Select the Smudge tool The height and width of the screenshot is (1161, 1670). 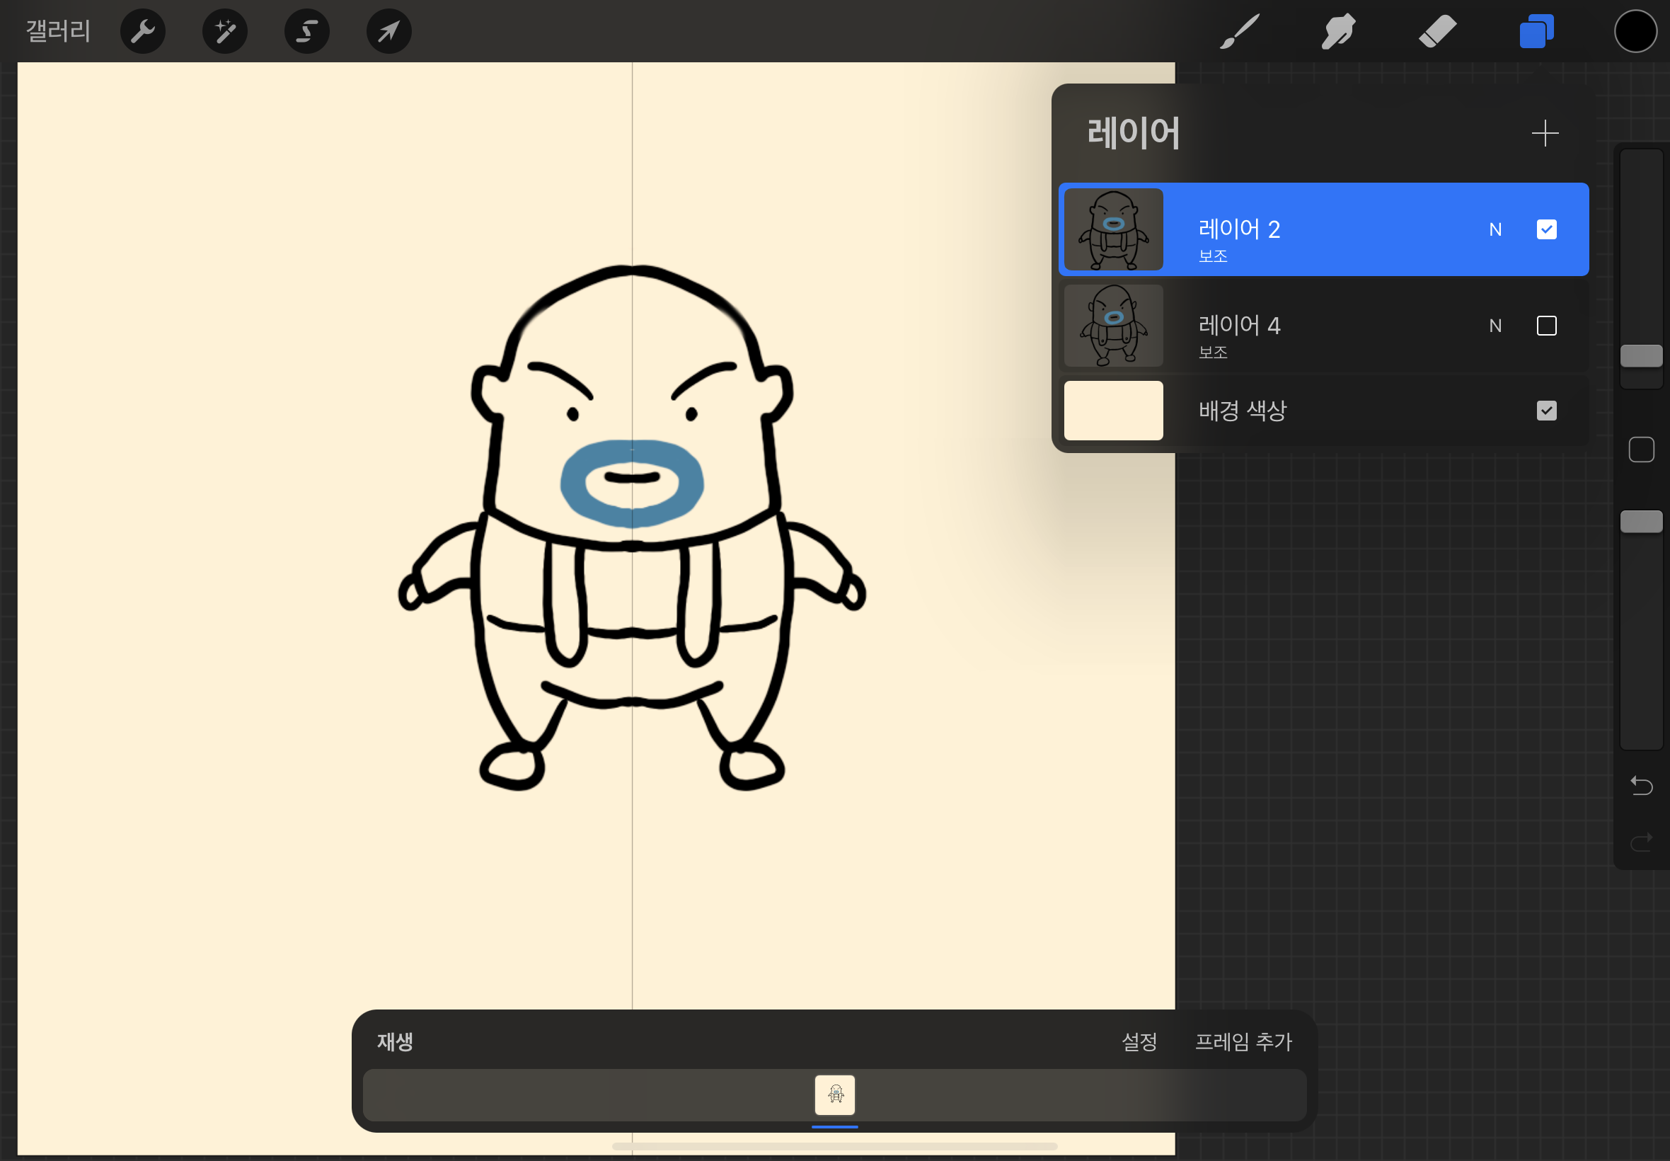(x=1337, y=31)
